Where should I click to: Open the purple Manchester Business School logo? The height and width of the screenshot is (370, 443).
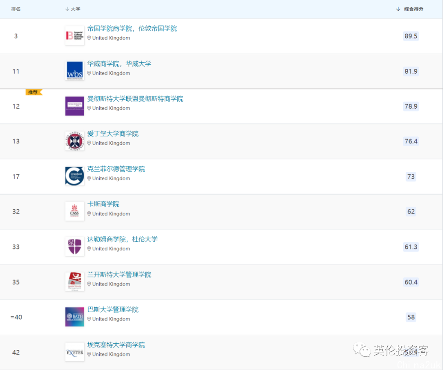[x=75, y=106]
